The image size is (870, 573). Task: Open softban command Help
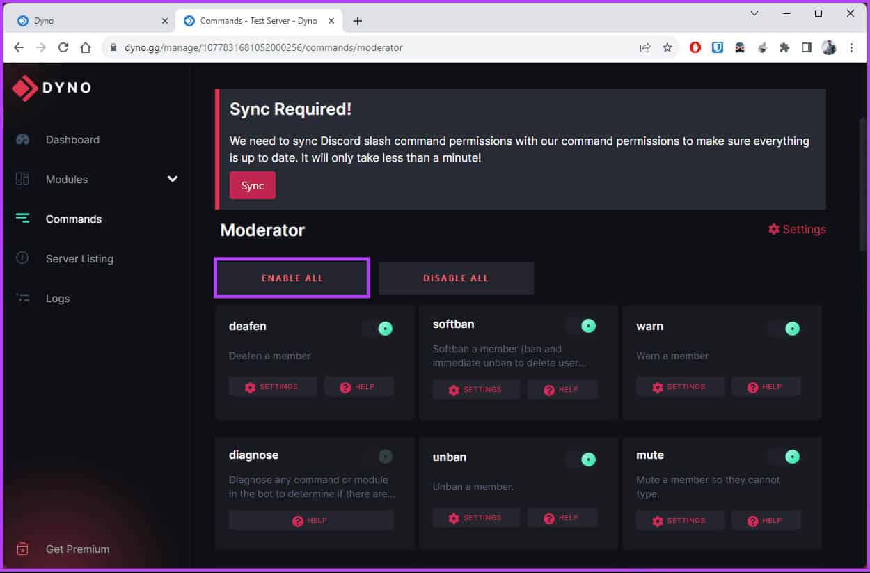(x=562, y=390)
